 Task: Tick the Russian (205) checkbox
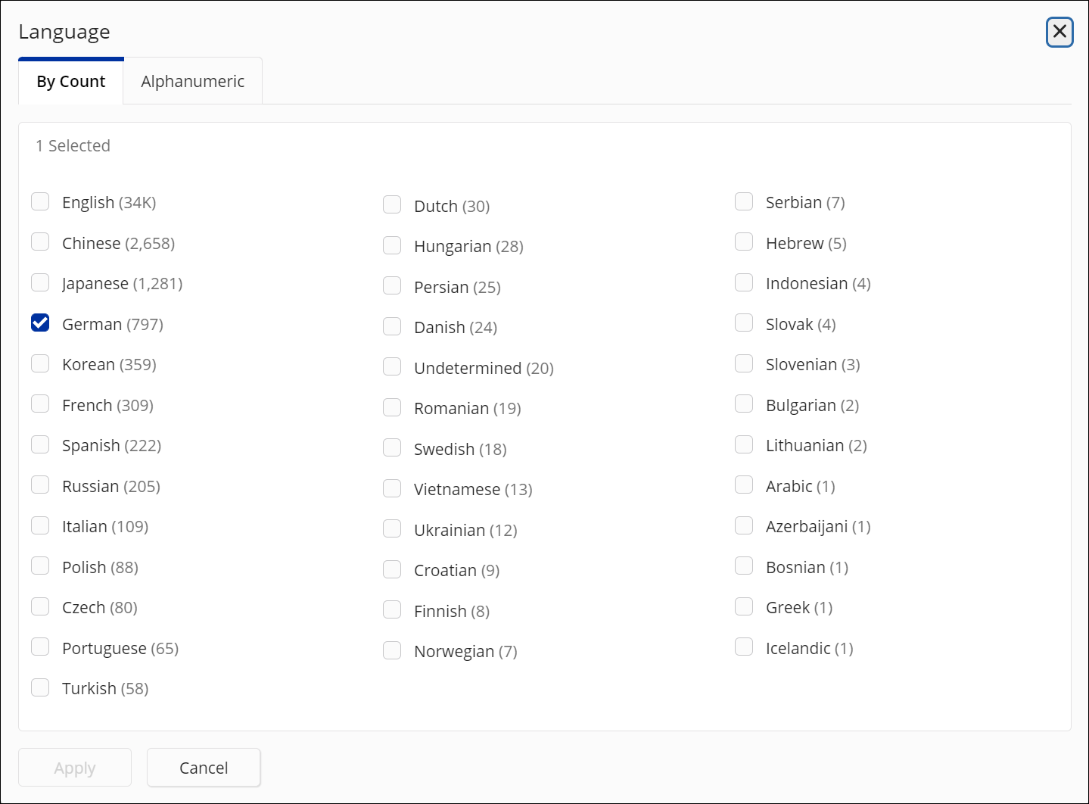[x=40, y=485]
